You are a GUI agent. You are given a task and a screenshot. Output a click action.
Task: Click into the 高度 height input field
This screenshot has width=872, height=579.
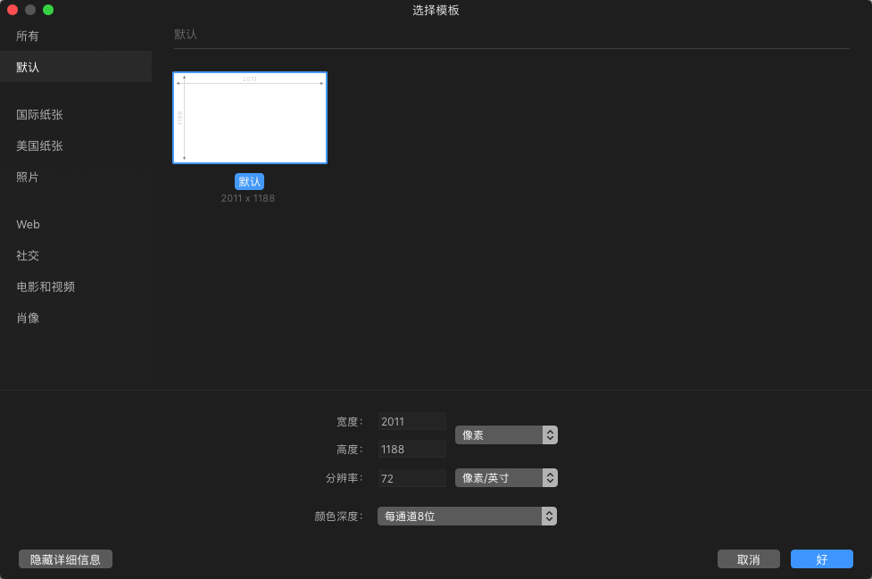412,449
